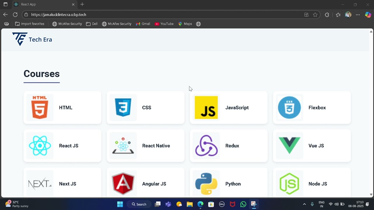Image resolution: width=374 pixels, height=210 pixels.
Task: Open the browser profile avatar
Action: point(348,15)
